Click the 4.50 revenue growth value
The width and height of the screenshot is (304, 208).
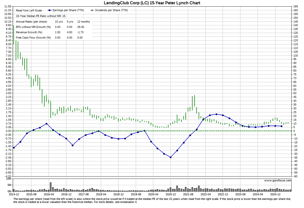tap(70, 32)
